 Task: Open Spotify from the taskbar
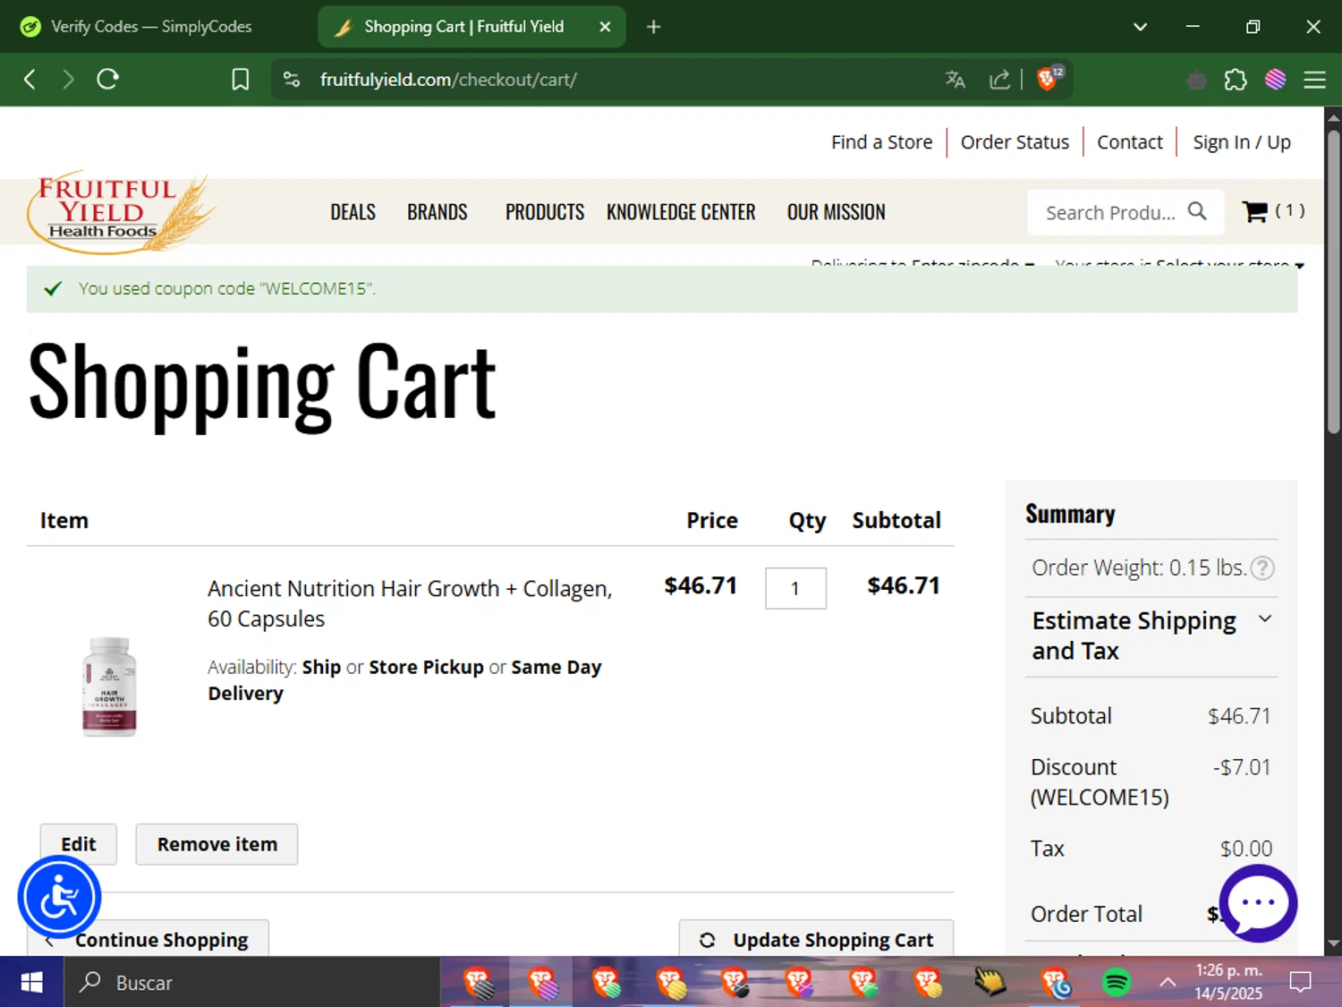click(x=1116, y=983)
